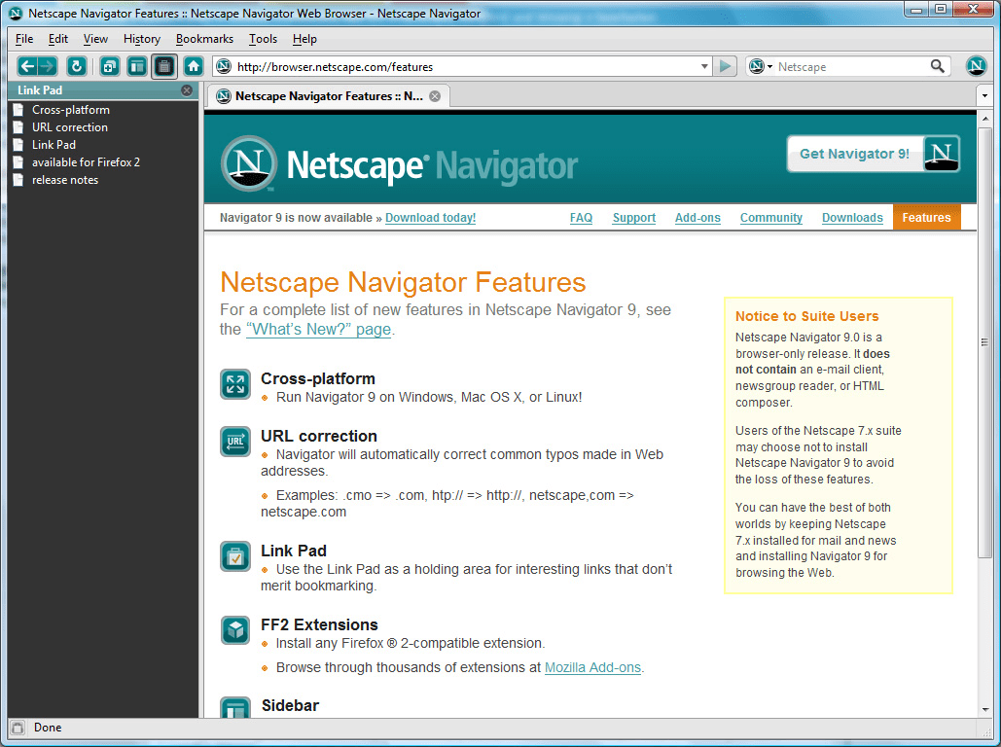Click the Get Navigator 9! button

873,154
